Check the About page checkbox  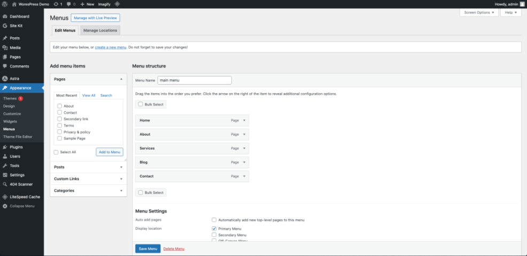coord(59,106)
